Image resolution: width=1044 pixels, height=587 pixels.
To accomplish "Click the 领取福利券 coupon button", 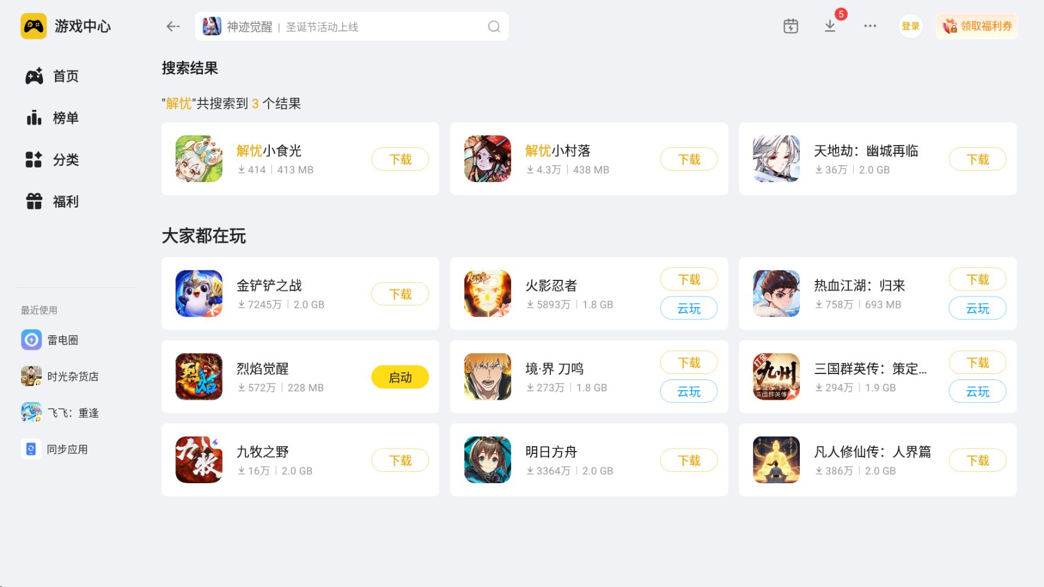I will coord(977,26).
